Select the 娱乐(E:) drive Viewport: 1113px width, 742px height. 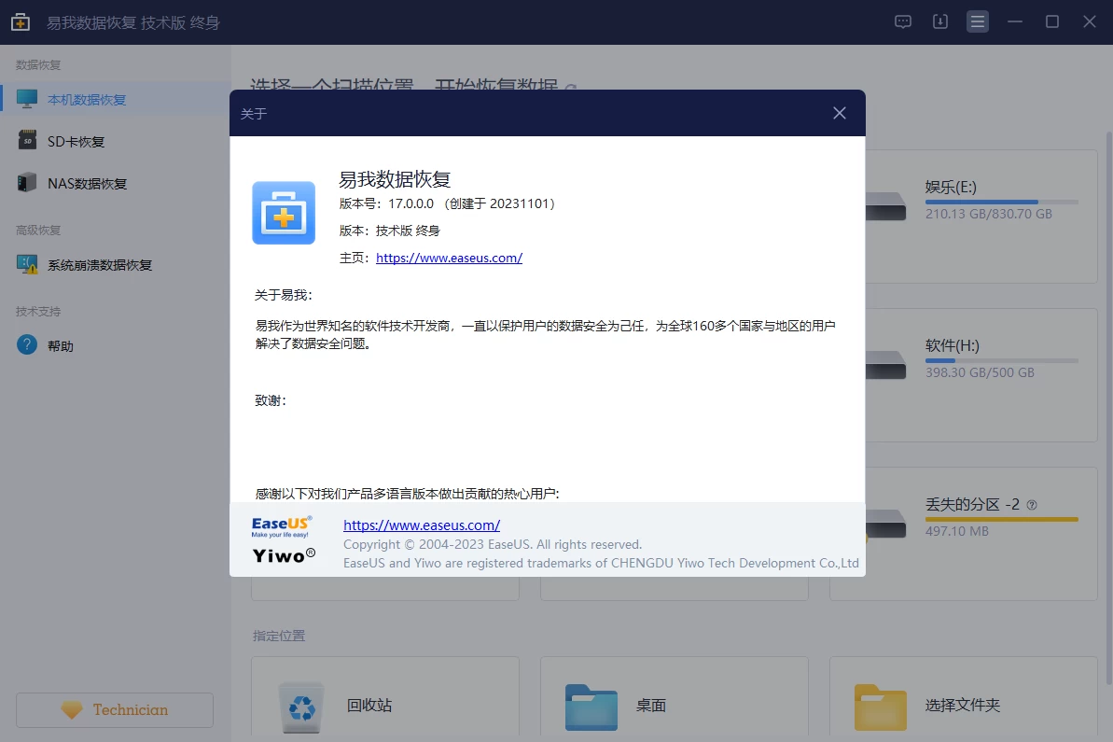981,217
